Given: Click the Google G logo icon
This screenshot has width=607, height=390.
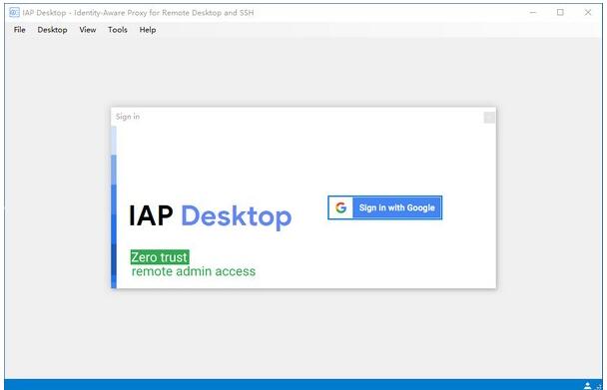Looking at the screenshot, I should click(x=341, y=207).
